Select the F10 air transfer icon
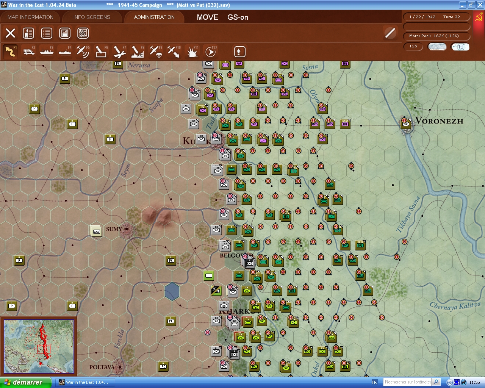 (174, 52)
